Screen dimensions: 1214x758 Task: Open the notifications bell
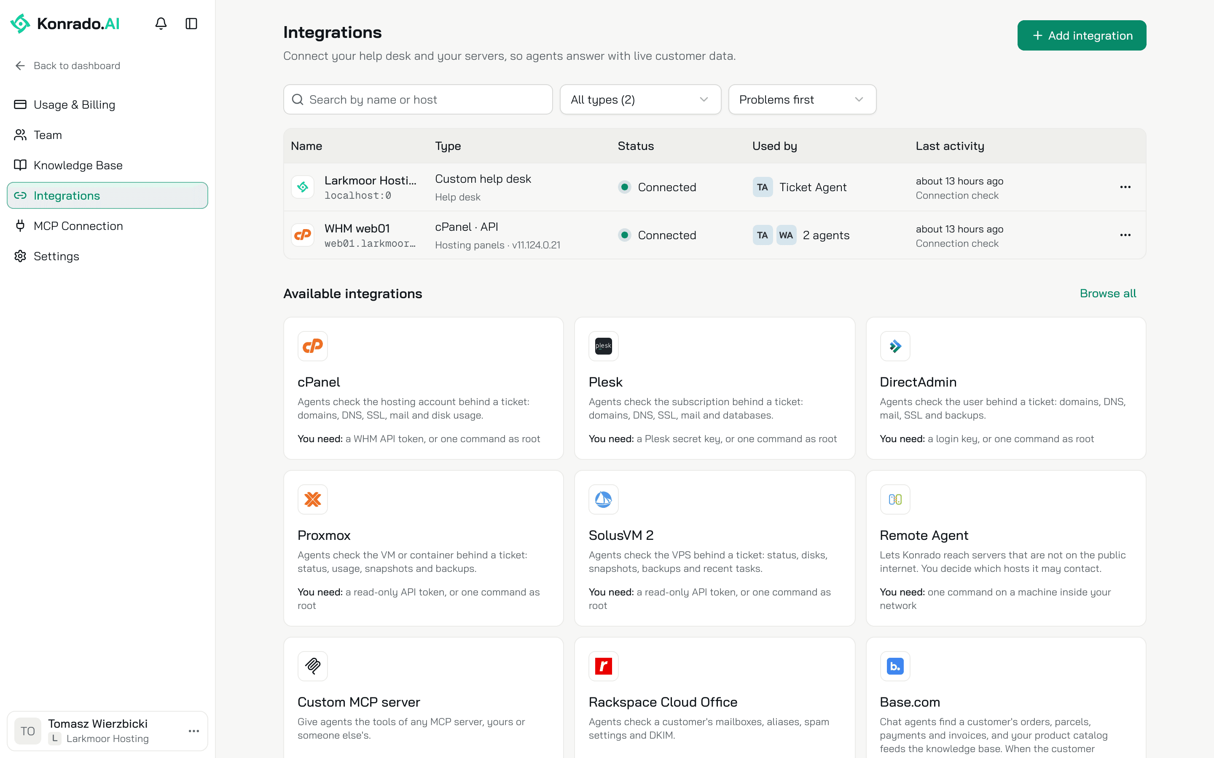[x=161, y=24]
